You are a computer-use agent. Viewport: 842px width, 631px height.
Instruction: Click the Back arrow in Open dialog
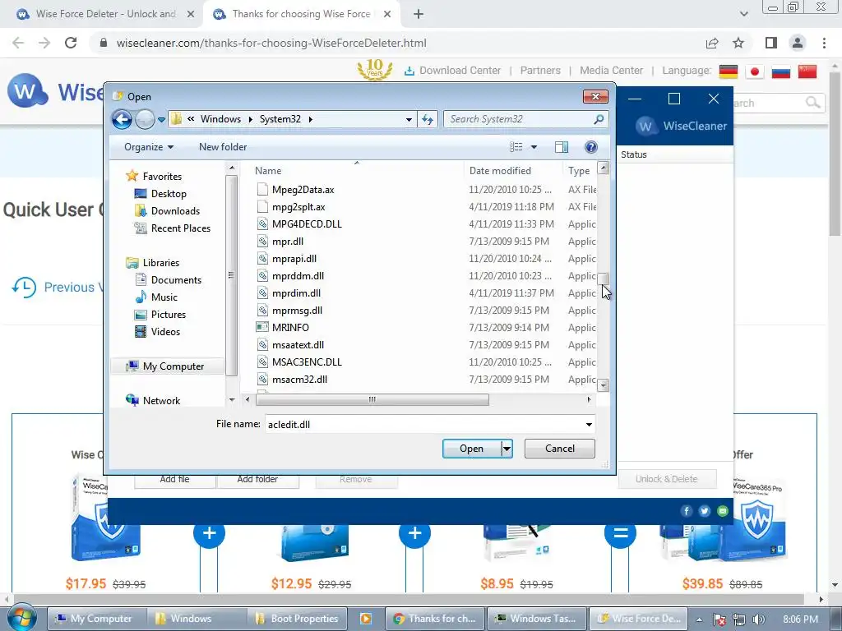pos(122,119)
